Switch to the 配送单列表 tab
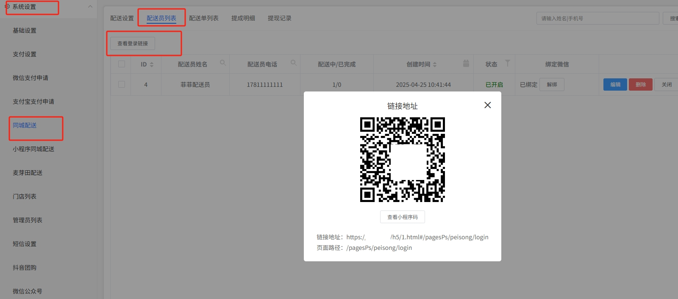Image resolution: width=678 pixels, height=299 pixels. click(203, 18)
